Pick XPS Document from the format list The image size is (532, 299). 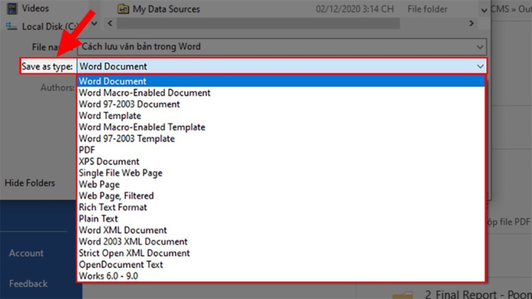tap(109, 161)
